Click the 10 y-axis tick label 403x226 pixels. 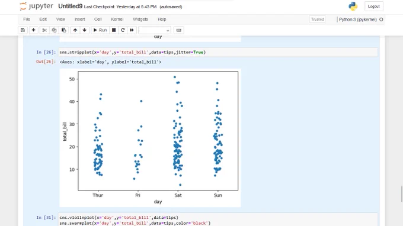72,170
